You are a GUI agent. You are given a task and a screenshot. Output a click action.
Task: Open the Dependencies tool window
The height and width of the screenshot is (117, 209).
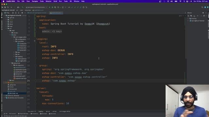pyautogui.click(x=23, y=114)
